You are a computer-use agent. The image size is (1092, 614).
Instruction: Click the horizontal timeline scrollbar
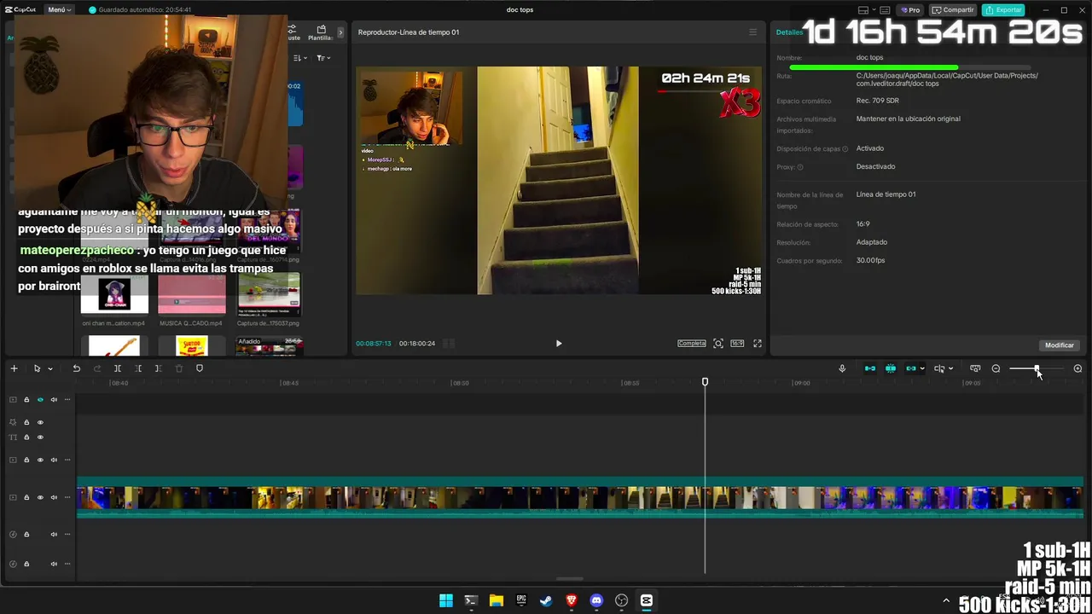pos(570,579)
